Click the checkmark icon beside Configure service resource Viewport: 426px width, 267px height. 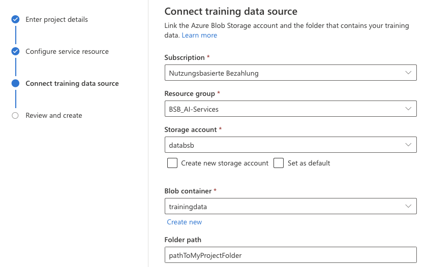tap(15, 51)
